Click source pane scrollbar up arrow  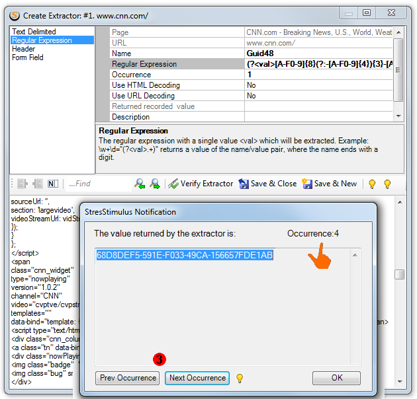[399, 202]
